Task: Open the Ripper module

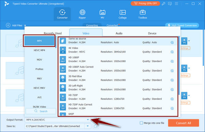Action: [82, 14]
